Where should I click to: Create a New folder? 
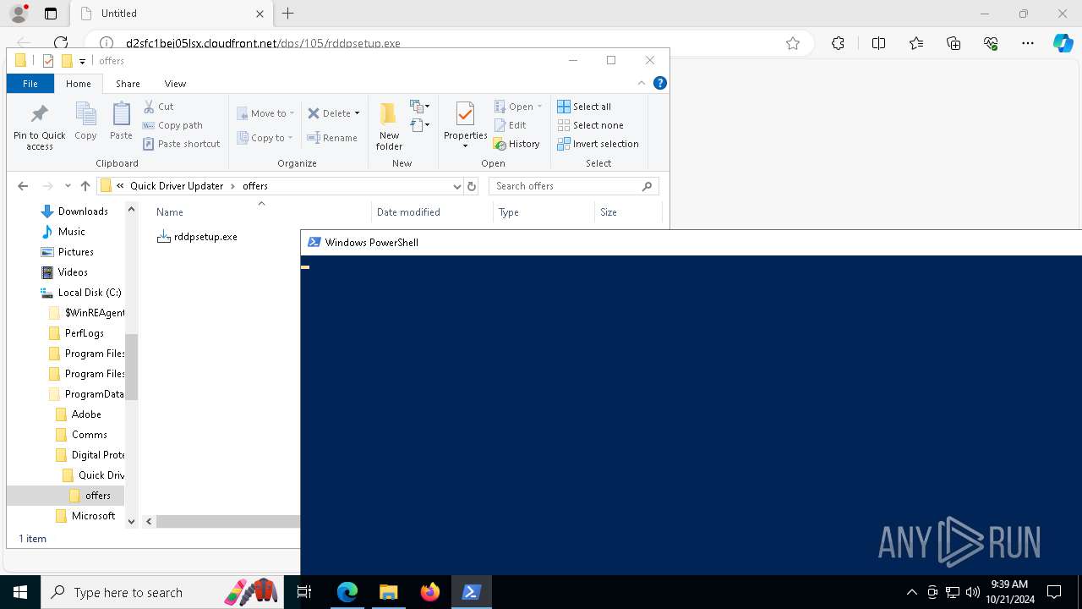tap(389, 127)
